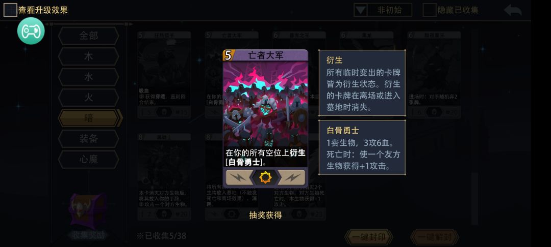Click the back arrow icon at top right
The image size is (551, 247).
point(512,11)
